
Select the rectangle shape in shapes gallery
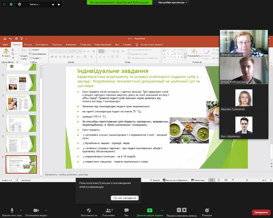(x=175, y=50)
